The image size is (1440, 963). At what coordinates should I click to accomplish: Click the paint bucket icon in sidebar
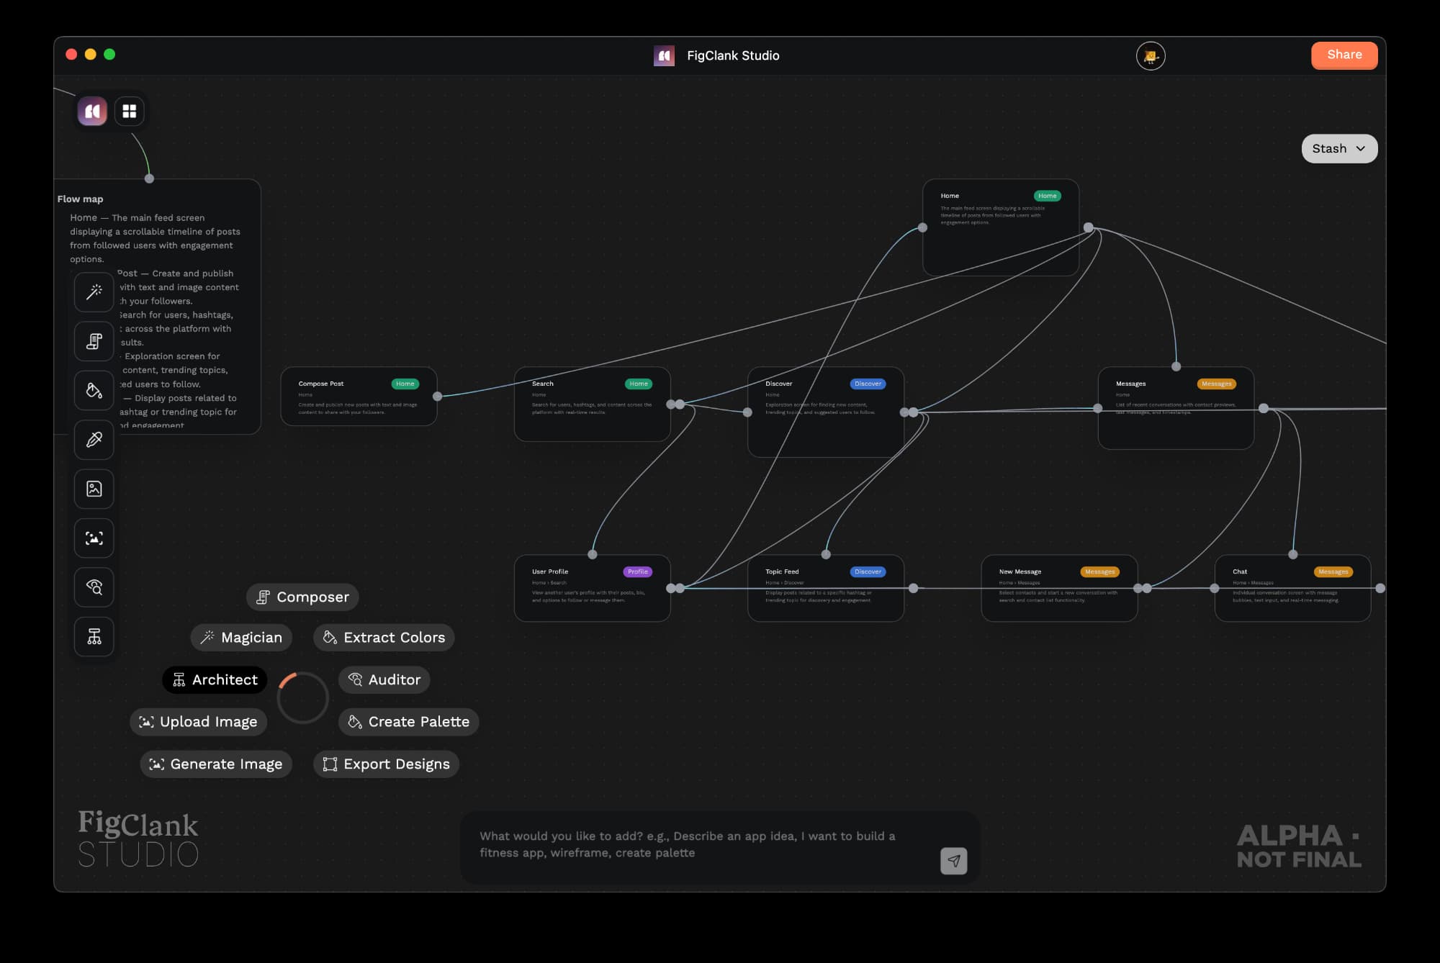pos(94,390)
